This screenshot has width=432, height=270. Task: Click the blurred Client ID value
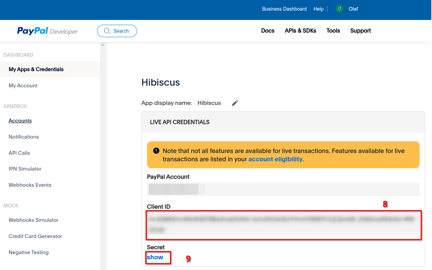pyautogui.click(x=283, y=225)
